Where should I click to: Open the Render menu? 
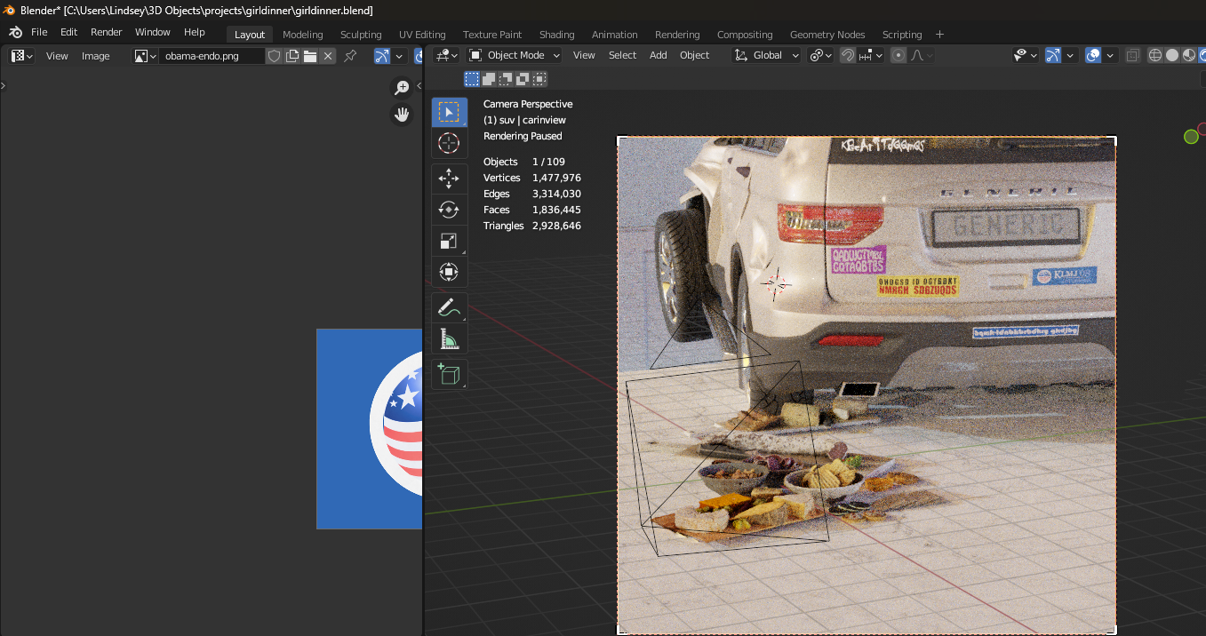107,32
